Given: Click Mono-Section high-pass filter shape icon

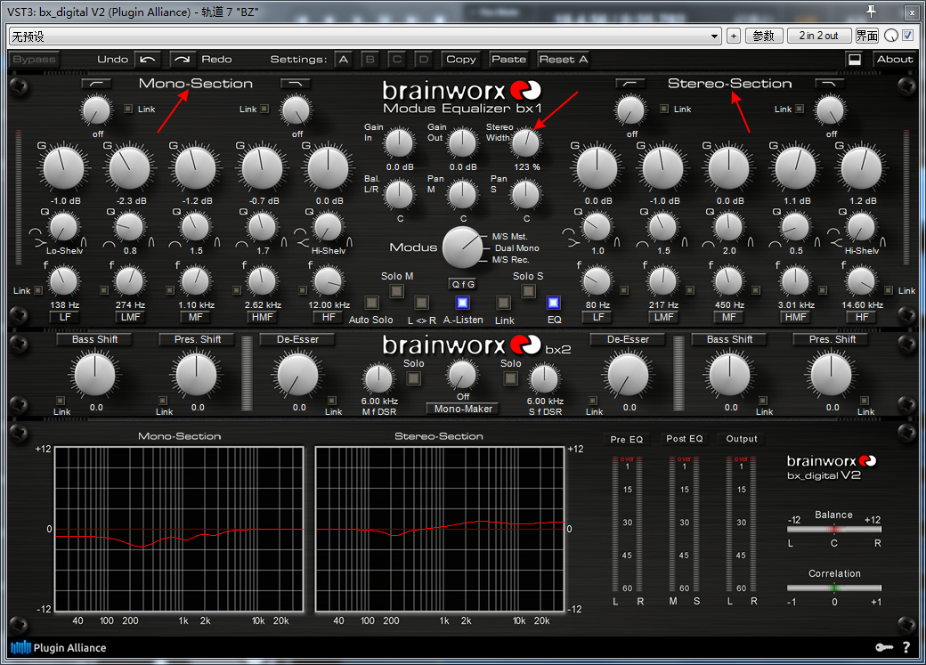Looking at the screenshot, I should [x=95, y=84].
